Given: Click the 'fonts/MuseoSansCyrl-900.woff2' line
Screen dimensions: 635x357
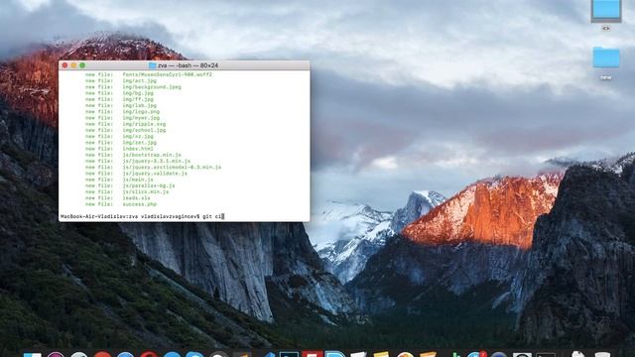Looking at the screenshot, I should tap(148, 74).
